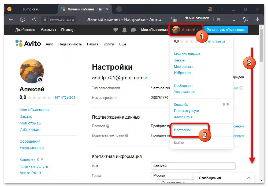
Task: Open Магазины link
Action: point(48,30)
